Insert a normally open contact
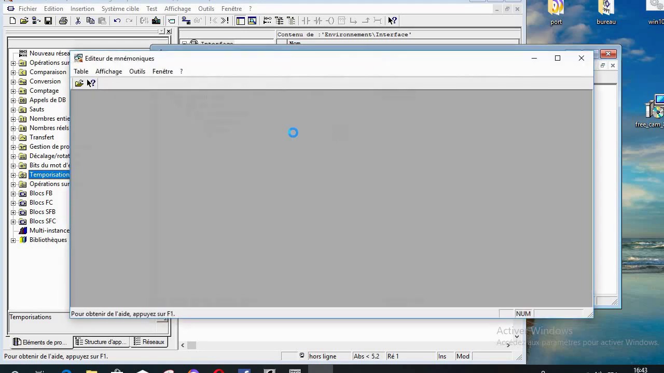 (x=306, y=21)
